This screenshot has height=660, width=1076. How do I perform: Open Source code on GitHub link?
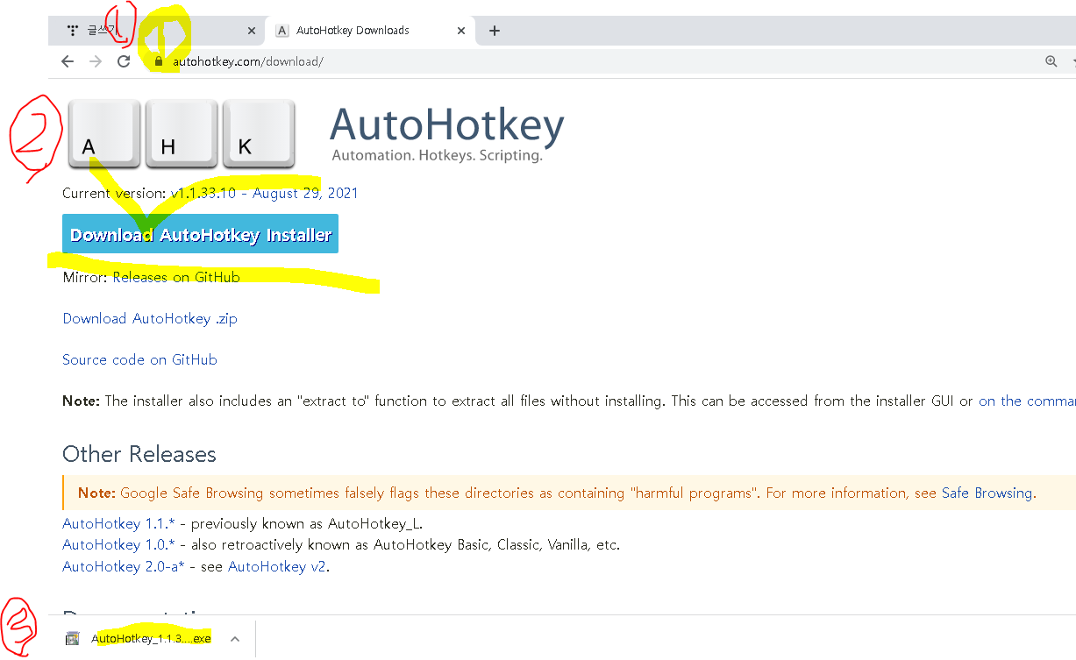click(139, 359)
